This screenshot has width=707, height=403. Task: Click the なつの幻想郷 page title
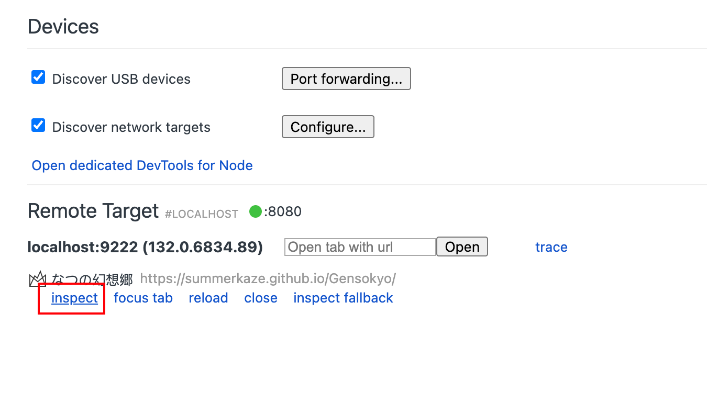click(x=92, y=279)
